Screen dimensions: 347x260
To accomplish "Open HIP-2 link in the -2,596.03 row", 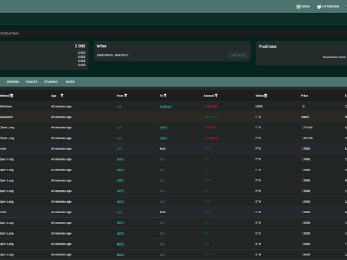I will 163,128.
